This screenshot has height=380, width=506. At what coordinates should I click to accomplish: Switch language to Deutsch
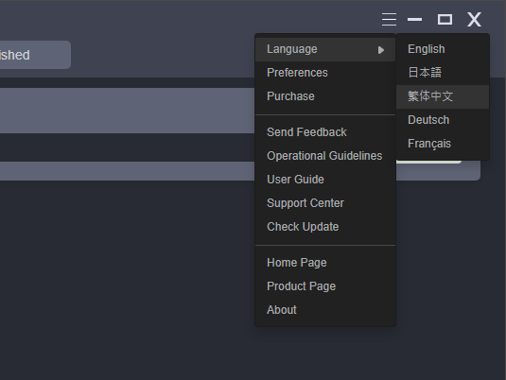point(443,120)
